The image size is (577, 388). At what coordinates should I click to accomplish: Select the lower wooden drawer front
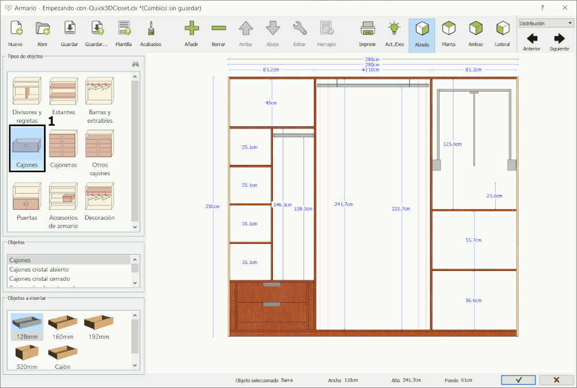[x=272, y=312]
